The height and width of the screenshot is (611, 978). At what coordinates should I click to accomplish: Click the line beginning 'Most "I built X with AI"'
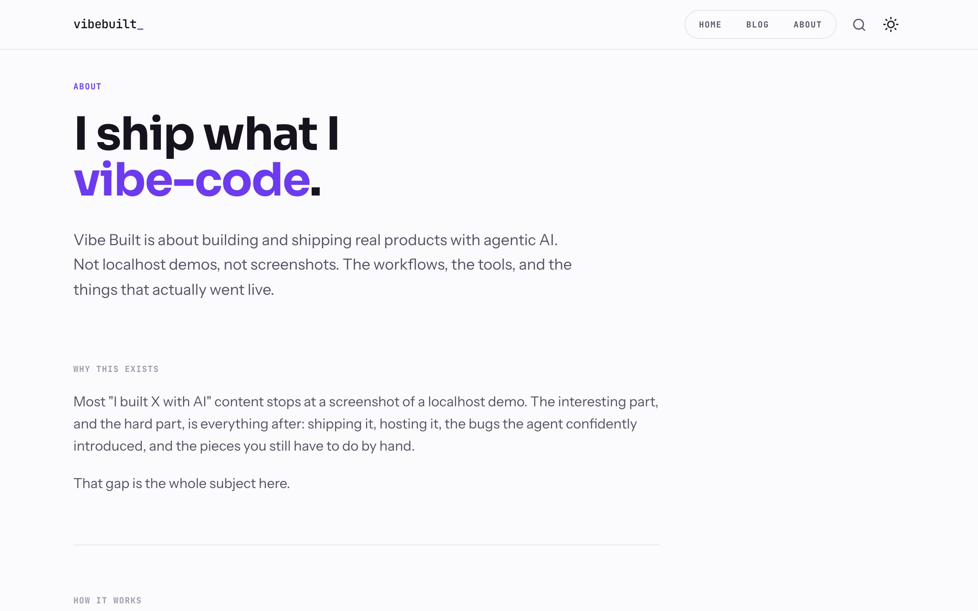(x=366, y=402)
